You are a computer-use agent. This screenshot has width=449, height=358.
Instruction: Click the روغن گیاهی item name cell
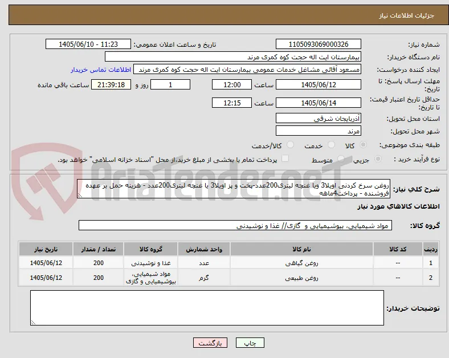301,263
